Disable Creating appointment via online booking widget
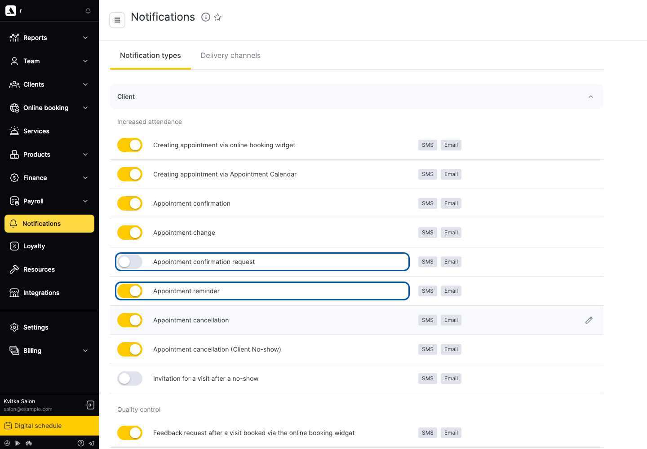The image size is (647, 449). [130, 145]
